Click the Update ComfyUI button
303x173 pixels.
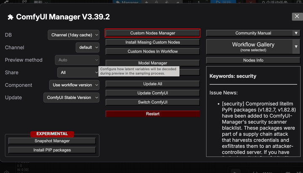coord(152,93)
